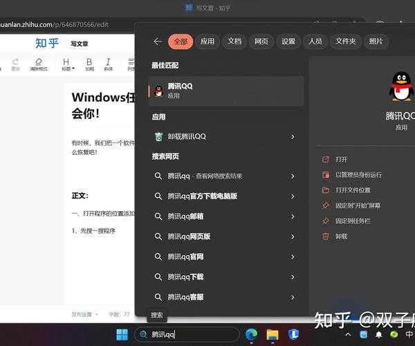
Task: Expand arrow beside 腾讯qq官网 suggestion
Action: 293,257
